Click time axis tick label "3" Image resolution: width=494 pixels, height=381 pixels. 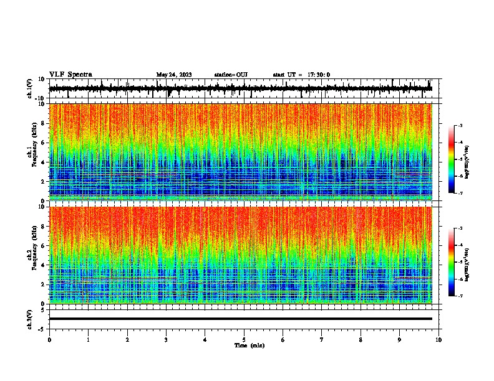[166, 340]
